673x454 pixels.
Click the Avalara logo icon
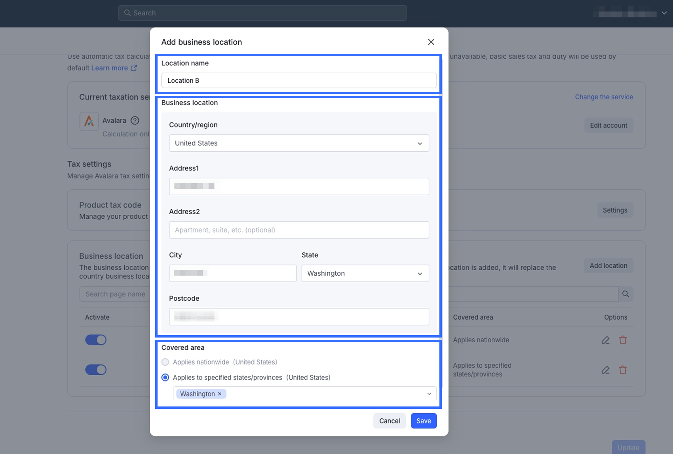pos(89,121)
